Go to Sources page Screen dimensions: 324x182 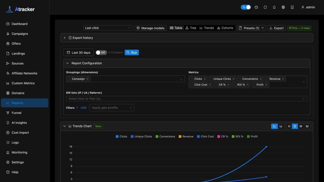pyautogui.click(x=25, y=63)
